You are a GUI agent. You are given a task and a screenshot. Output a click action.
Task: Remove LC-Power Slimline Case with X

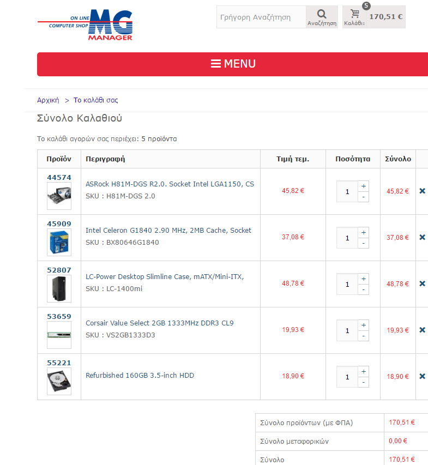point(423,283)
